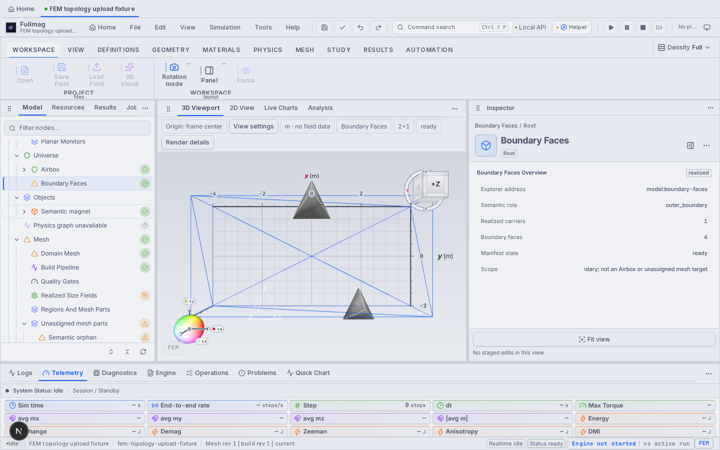Click the refresh icon below model tree

point(143,352)
